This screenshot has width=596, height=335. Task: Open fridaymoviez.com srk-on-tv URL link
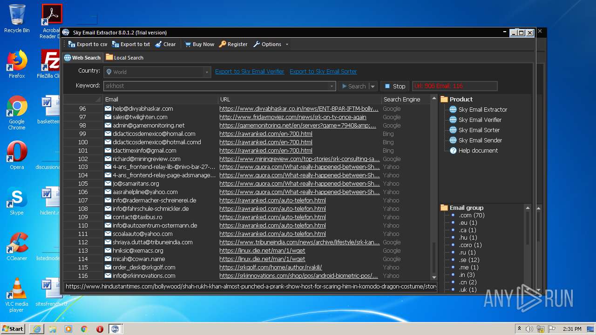[293, 117]
